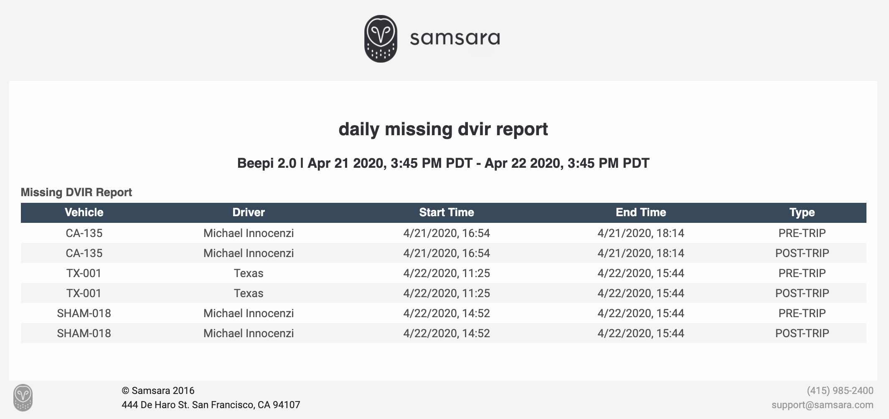This screenshot has width=889, height=419.
Task: Click the first 4/21/2020, 18:14 end time
Action: pyautogui.click(x=640, y=233)
